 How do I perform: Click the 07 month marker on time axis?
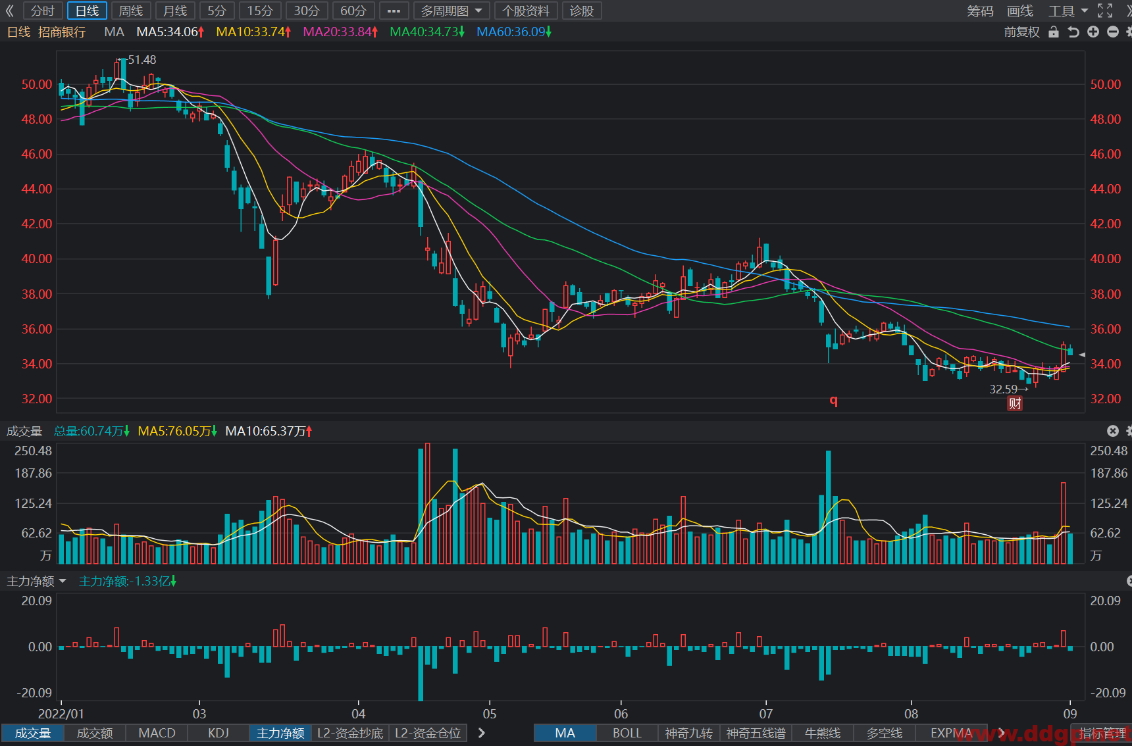point(766,714)
